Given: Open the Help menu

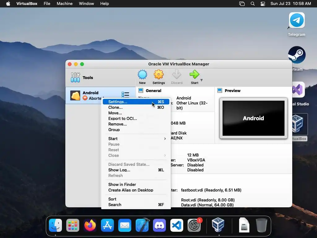Looking at the screenshot, I should coord(105,4).
